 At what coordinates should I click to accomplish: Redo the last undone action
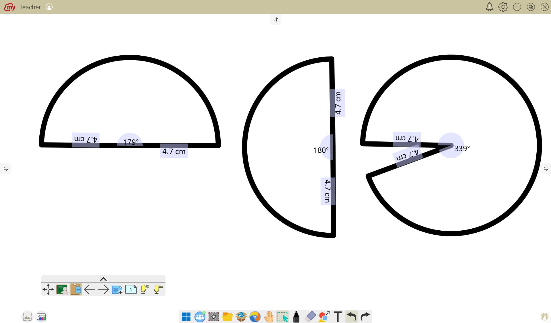[365, 317]
